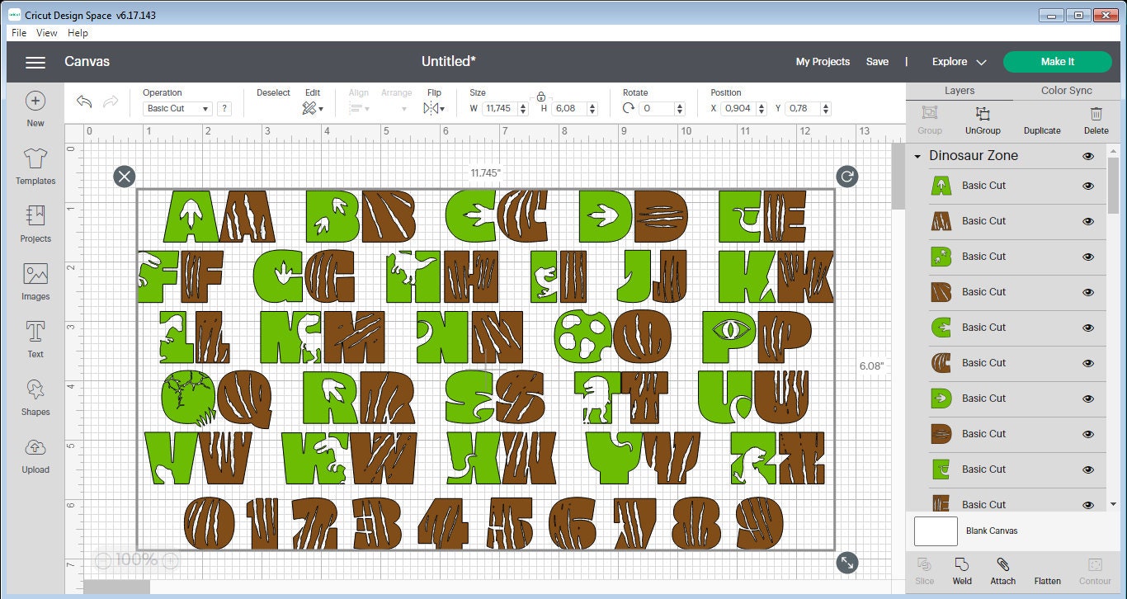The image size is (1127, 599).
Task: Collapse the Dinosaur Zone group
Action: 918,155
